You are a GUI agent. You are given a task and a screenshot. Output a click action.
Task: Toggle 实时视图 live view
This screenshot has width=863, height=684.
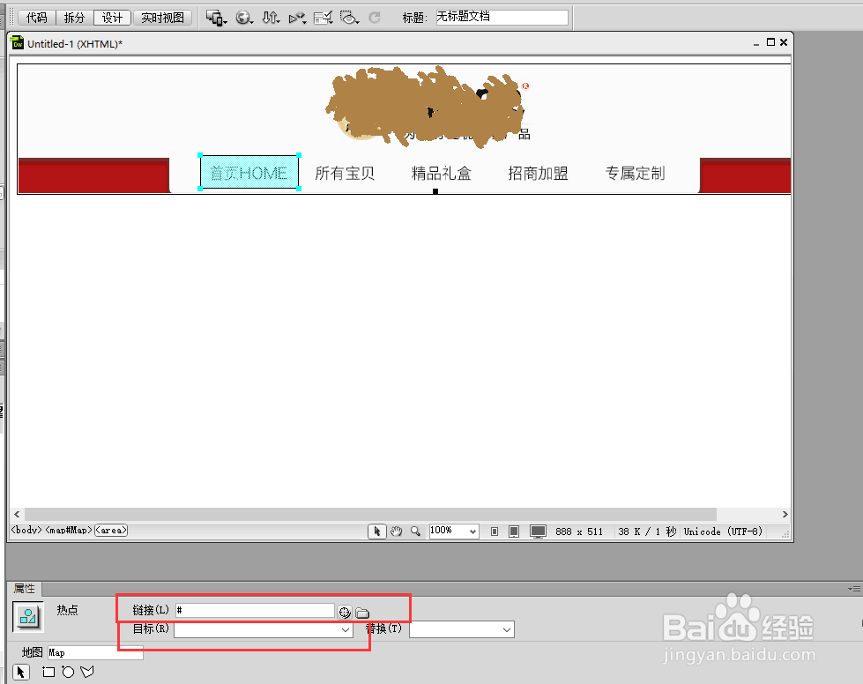(x=162, y=18)
